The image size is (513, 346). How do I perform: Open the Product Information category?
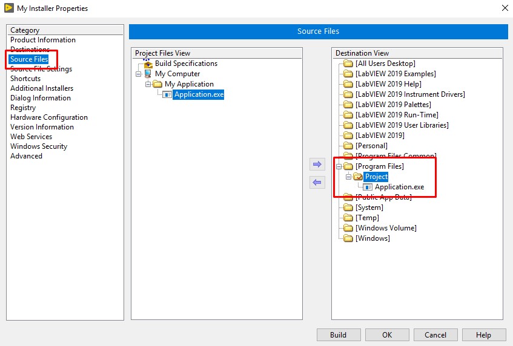[43, 40]
